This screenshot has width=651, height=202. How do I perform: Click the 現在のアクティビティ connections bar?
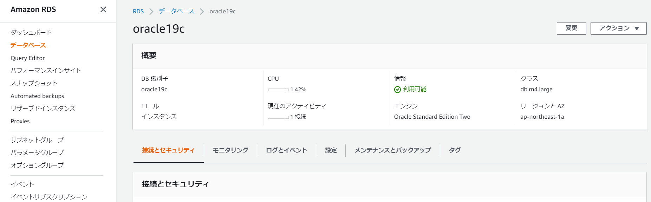coord(278,117)
